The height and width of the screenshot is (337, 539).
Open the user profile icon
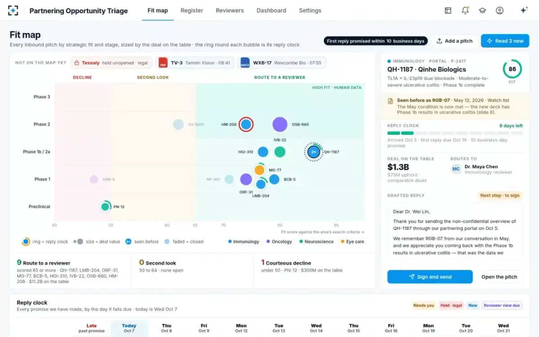tap(499, 10)
